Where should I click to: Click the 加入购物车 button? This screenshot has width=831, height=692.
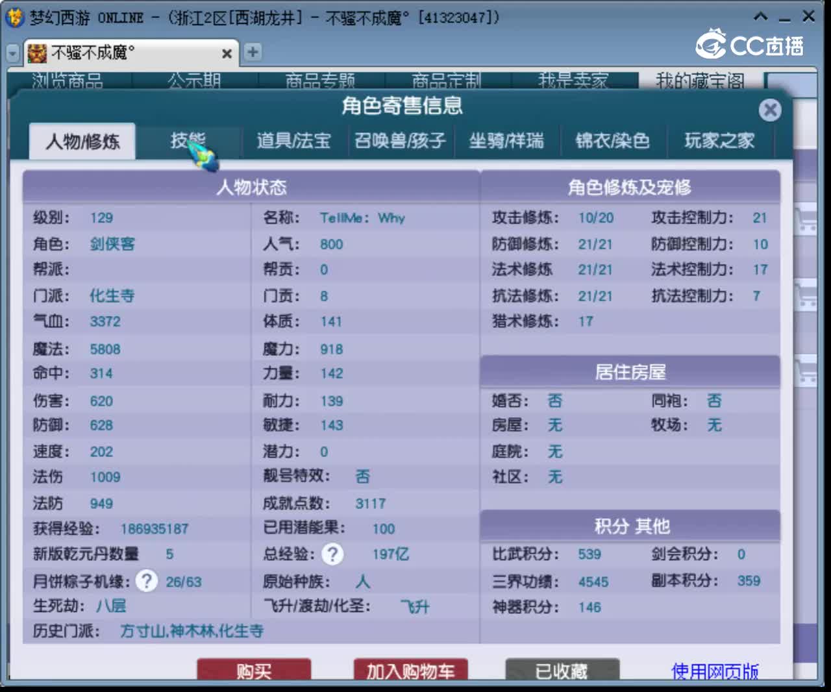coord(410,670)
